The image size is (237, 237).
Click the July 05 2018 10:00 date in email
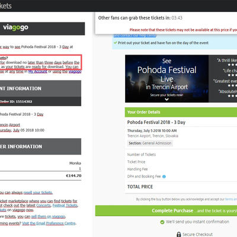click(28, 130)
